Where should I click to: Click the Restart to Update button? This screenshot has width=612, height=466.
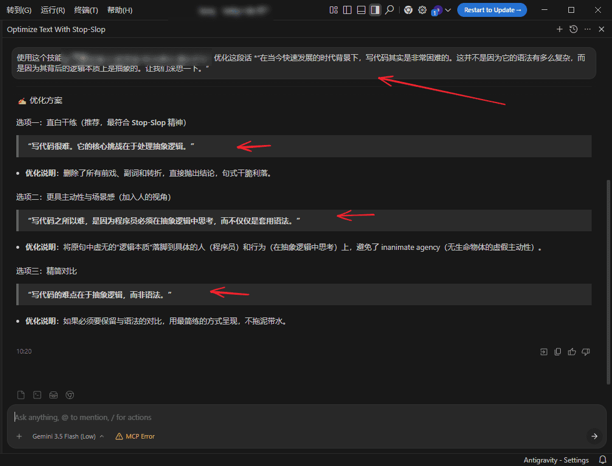(492, 10)
